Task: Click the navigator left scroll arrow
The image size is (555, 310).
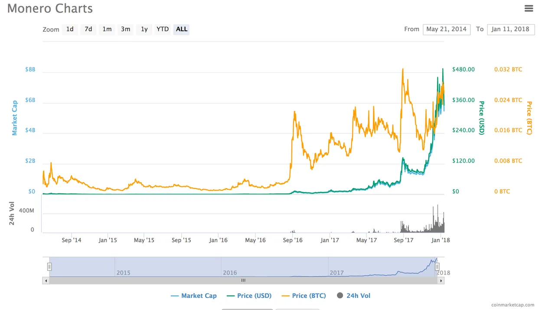Action: click(x=46, y=281)
